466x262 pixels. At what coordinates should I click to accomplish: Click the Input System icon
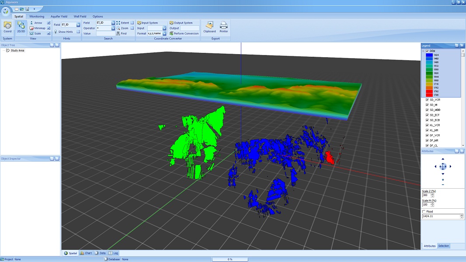pos(139,23)
